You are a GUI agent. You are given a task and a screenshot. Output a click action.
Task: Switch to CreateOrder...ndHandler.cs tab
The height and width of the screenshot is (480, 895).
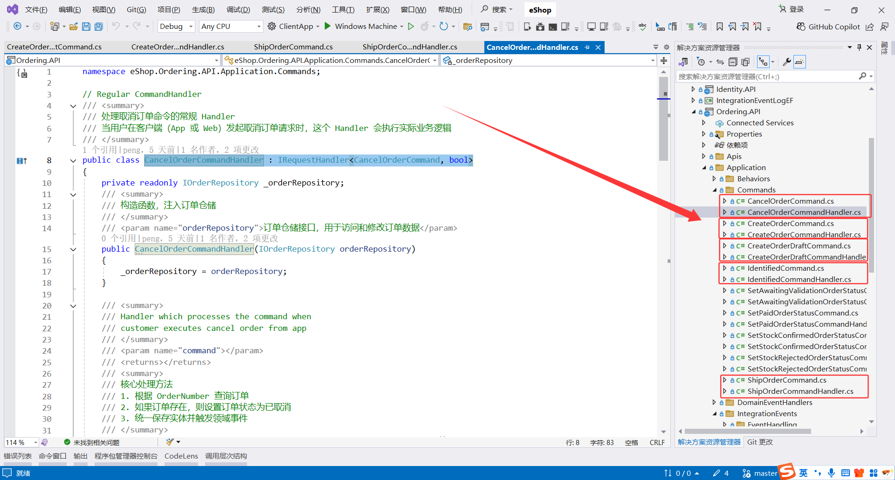point(178,47)
